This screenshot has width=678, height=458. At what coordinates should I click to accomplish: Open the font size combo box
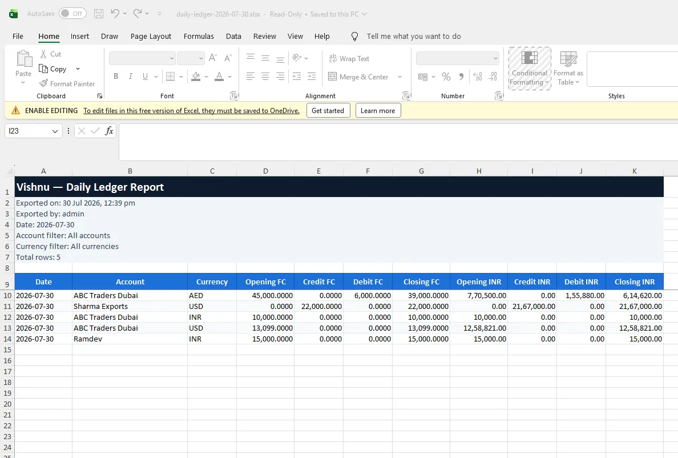click(191, 58)
